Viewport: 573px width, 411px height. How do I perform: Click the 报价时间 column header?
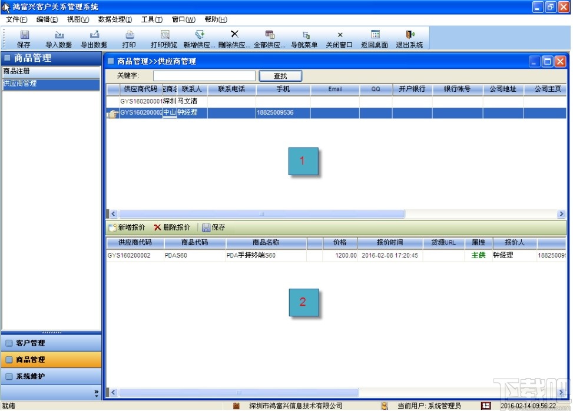(390, 242)
